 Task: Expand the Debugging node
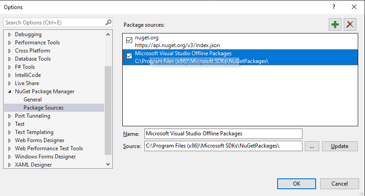(x=10, y=34)
